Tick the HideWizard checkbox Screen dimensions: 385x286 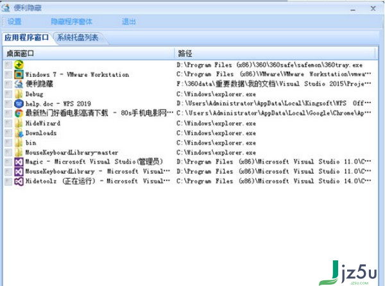coord(8,123)
